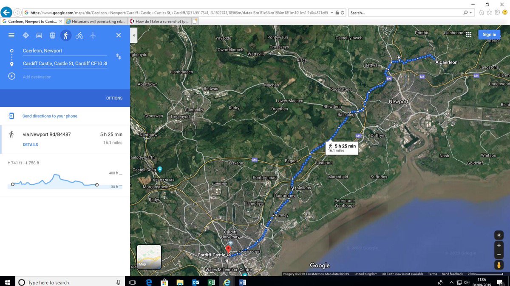
Task: Open the Google Maps hamburger menu
Action: [11, 36]
